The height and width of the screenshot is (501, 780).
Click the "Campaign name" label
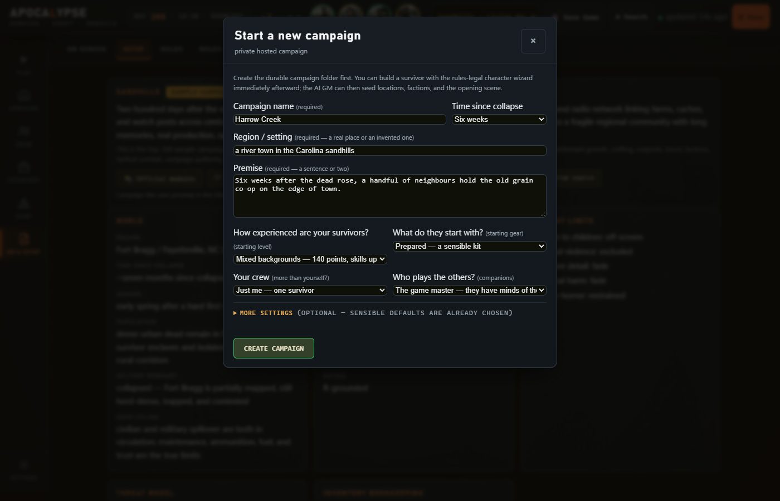pyautogui.click(x=264, y=106)
